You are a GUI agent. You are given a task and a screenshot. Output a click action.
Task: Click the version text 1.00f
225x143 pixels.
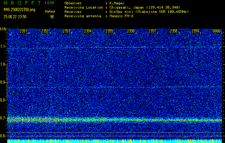pyautogui.click(x=49, y=3)
